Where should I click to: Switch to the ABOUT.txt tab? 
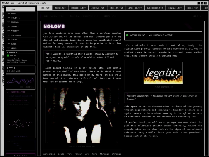pyautogui.click(x=60, y=8)
